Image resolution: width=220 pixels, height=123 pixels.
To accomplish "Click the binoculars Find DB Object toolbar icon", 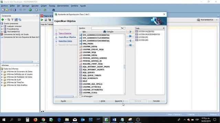I will tap(54, 10).
